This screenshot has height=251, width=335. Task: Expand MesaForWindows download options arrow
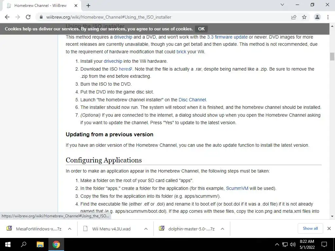70,229
